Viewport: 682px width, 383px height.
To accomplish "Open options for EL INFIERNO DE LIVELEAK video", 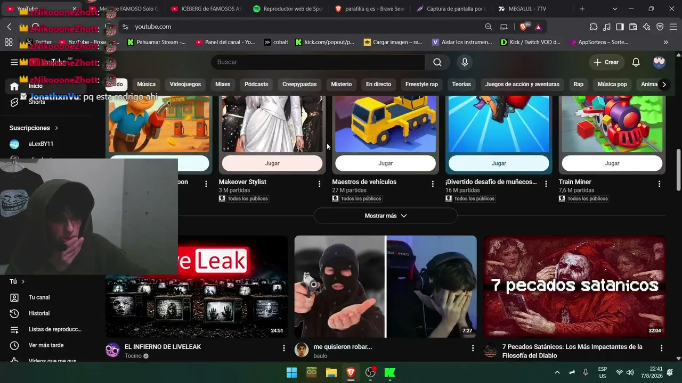I will pyautogui.click(x=283, y=348).
